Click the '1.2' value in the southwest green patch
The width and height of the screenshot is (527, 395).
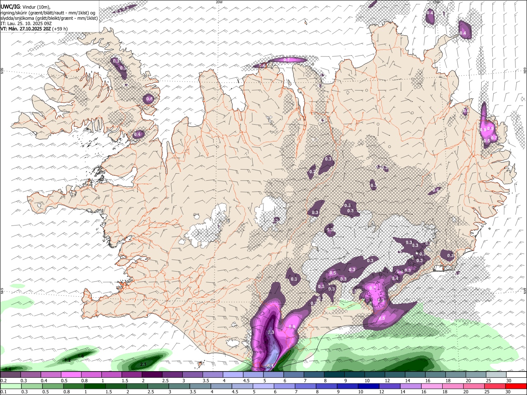[68, 360]
